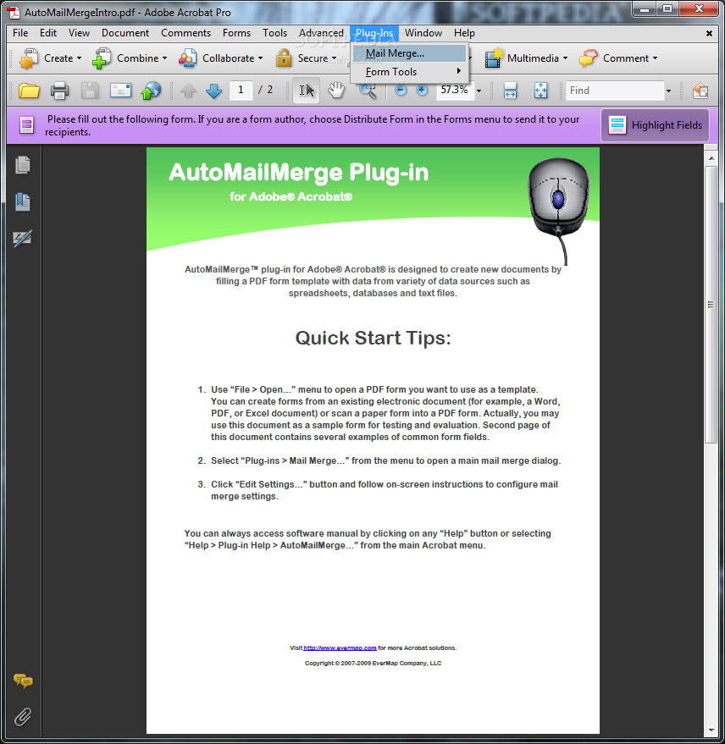This screenshot has height=744, width=725.
Task: Click the scrollbar up arrow
Action: pos(711,158)
